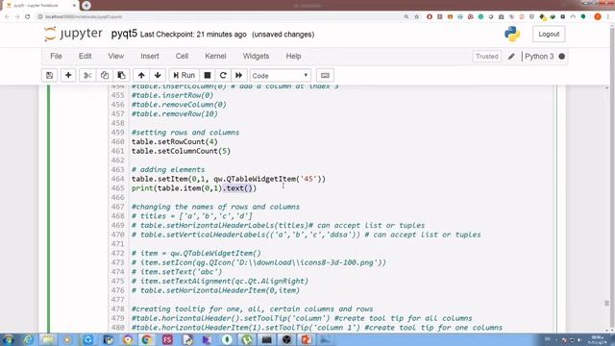This screenshot has width=615, height=346.
Task: Click the page vertical scrollbar thumb
Action: tap(606, 304)
